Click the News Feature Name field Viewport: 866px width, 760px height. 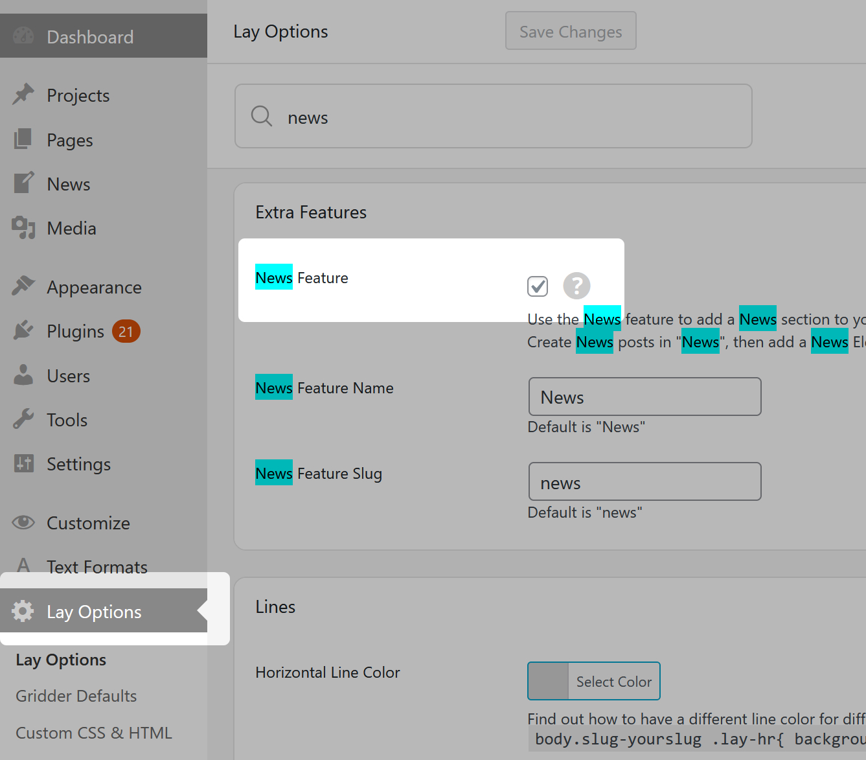pos(644,397)
